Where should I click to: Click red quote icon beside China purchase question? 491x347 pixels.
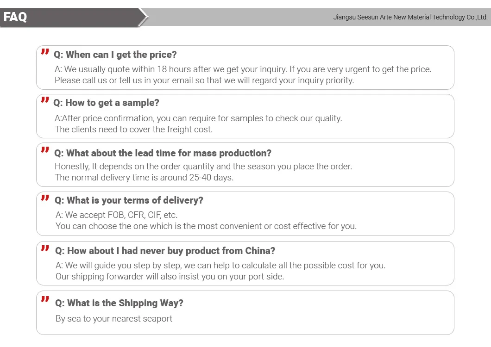click(45, 248)
